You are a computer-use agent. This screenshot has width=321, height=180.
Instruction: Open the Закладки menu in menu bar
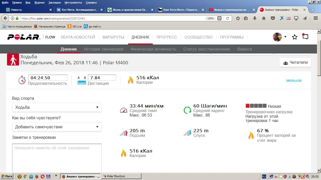click(x=55, y=2)
